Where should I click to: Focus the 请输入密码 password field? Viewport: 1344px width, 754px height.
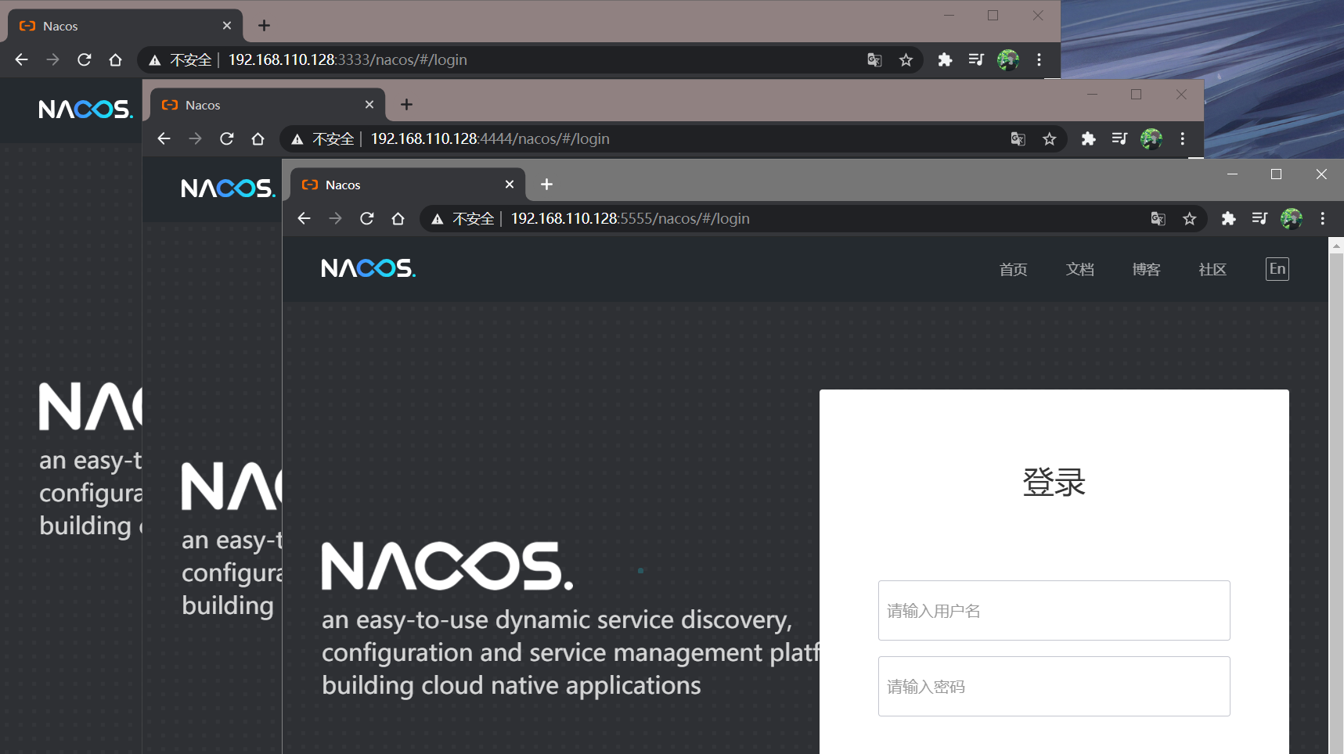click(1054, 687)
